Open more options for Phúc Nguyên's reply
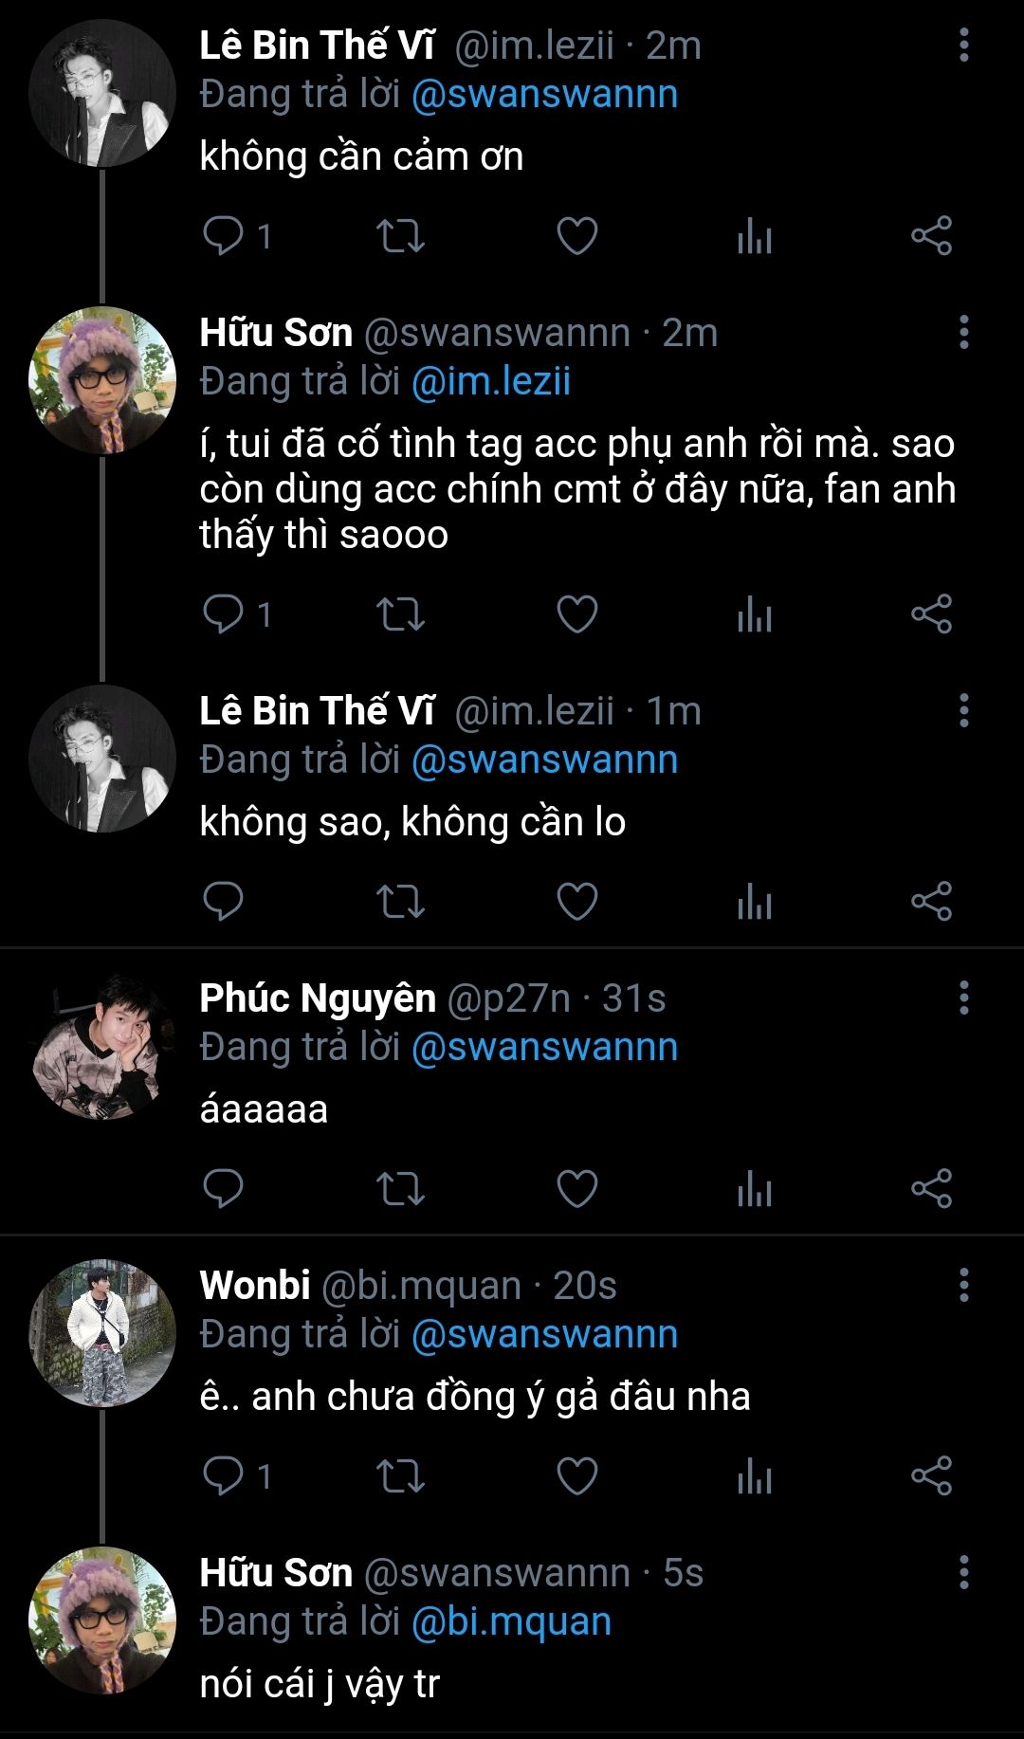This screenshot has width=1024, height=1739. (x=963, y=998)
